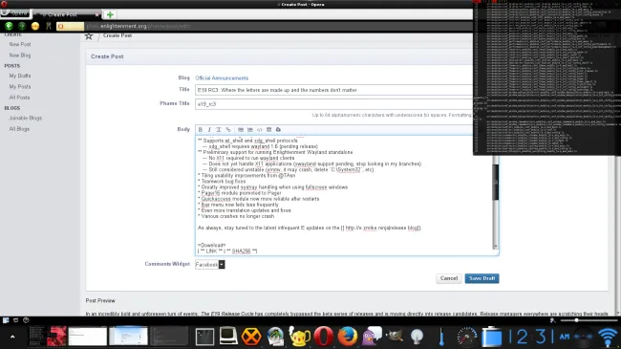Open a new browser tab
The image size is (621, 349).
coord(110,14)
